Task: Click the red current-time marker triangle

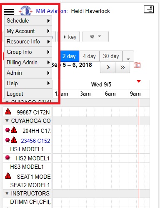Action: click(x=139, y=81)
